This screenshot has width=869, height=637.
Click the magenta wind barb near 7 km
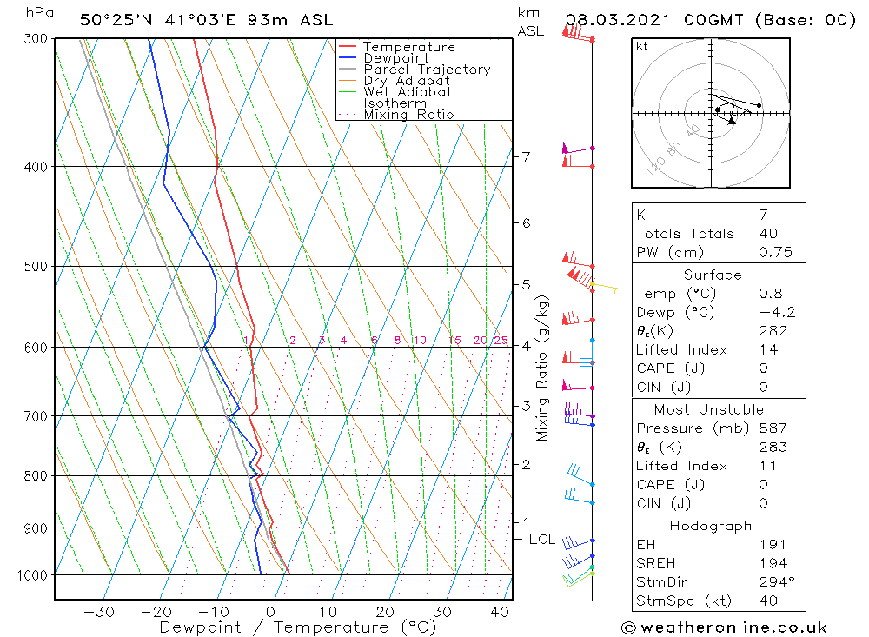(x=578, y=149)
